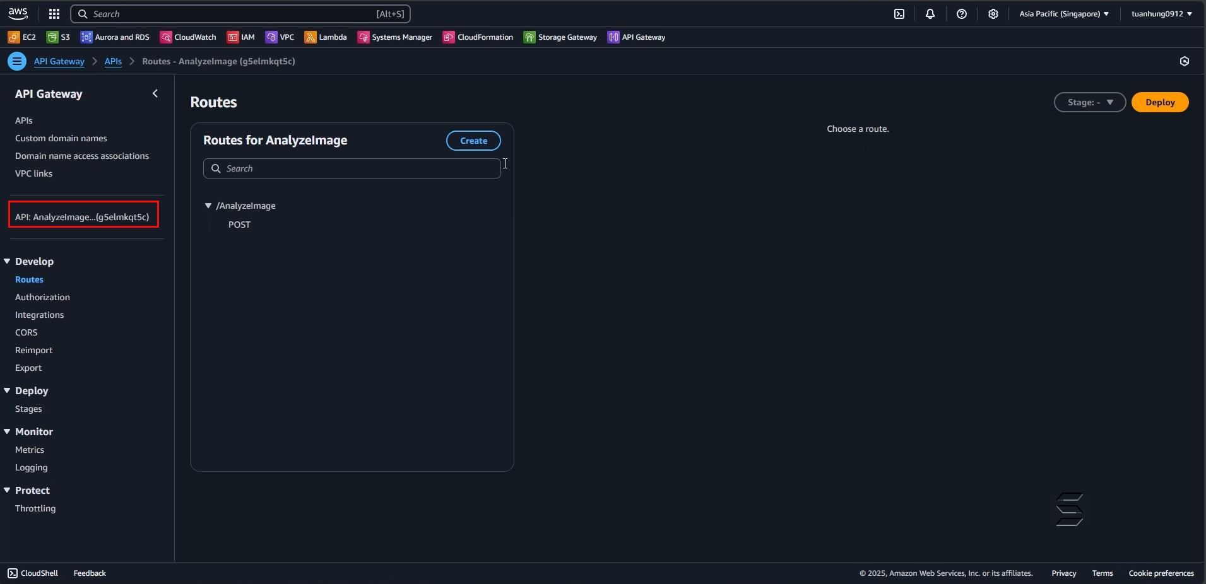Image resolution: width=1206 pixels, height=584 pixels.
Task: Open Cookie preferences
Action: coord(1161,573)
